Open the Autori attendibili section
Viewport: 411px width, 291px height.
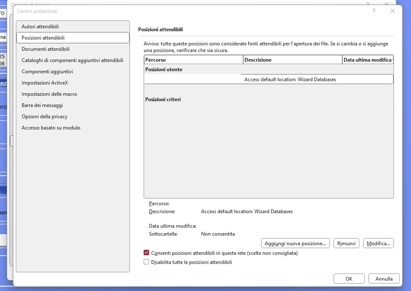(72, 27)
